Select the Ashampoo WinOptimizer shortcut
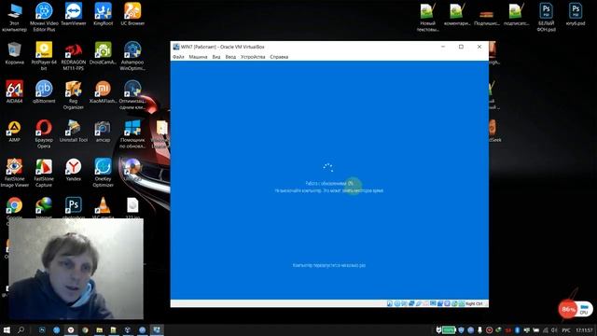Screen dimensions: 597x336 pos(132,56)
